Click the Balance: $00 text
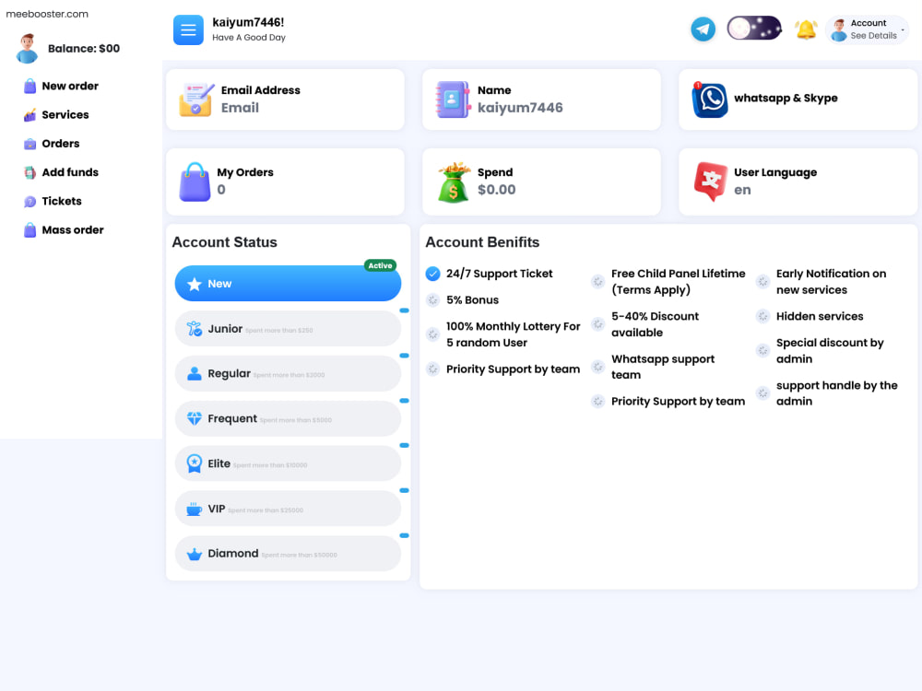Screen dimensions: 922x691 tap(84, 48)
